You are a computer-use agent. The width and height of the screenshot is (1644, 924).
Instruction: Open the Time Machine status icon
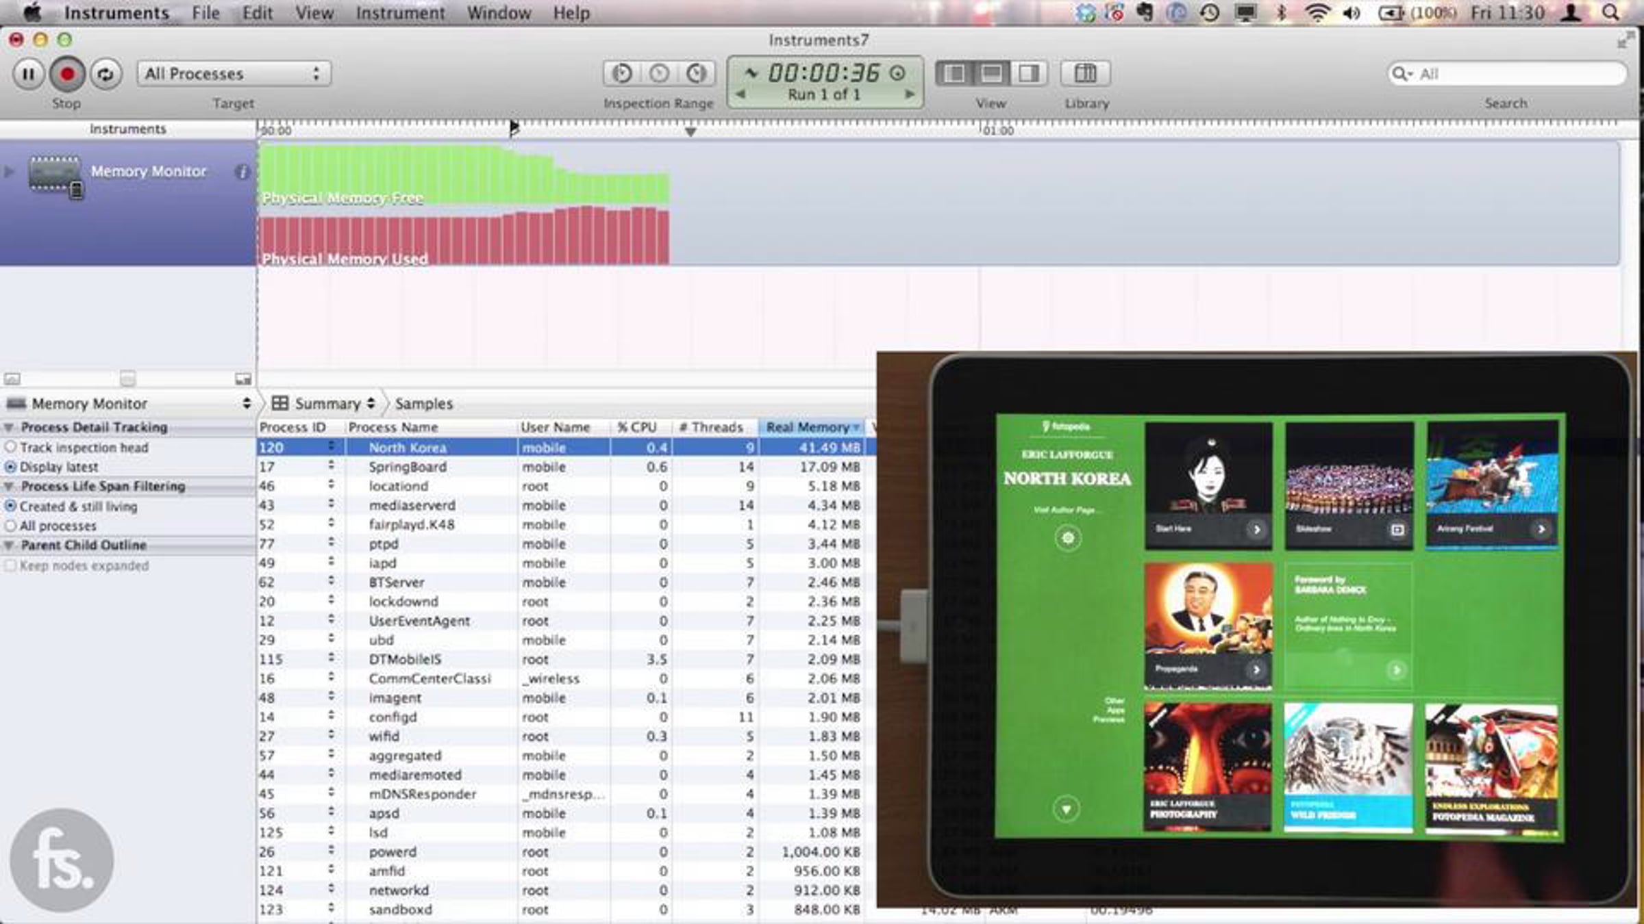pyautogui.click(x=1210, y=12)
